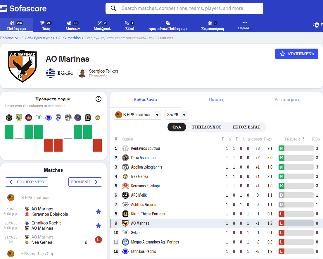Open the Χειροσφαίριση sport tab
323x259 pixels.
pos(213,25)
